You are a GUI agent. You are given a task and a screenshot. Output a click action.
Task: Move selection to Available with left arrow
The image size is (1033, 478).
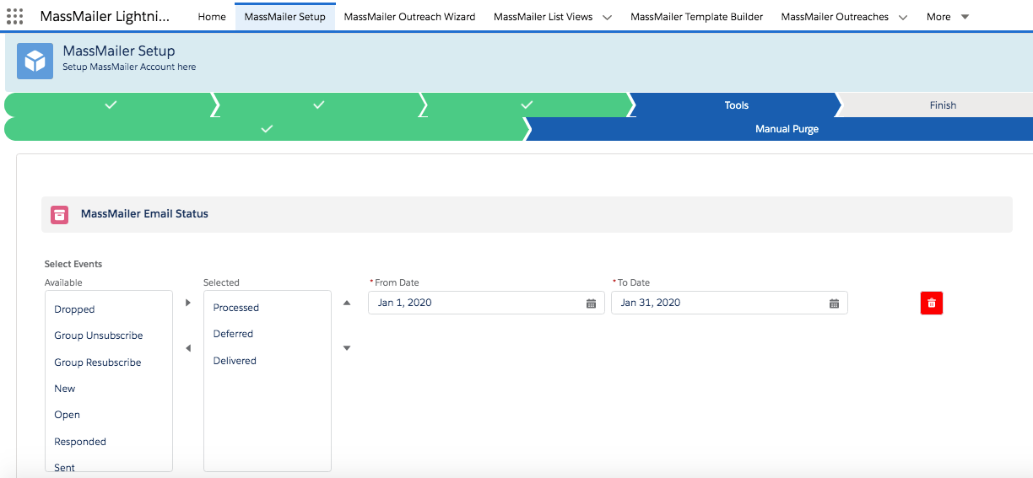(187, 347)
